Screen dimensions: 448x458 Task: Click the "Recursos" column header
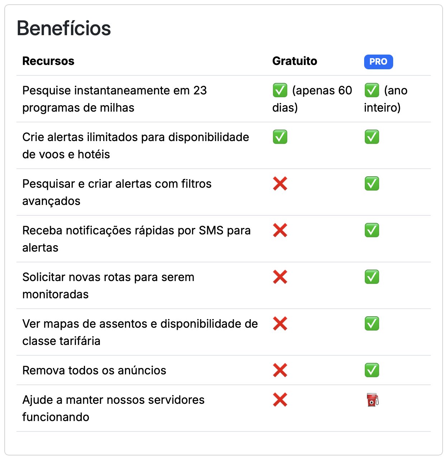point(48,61)
